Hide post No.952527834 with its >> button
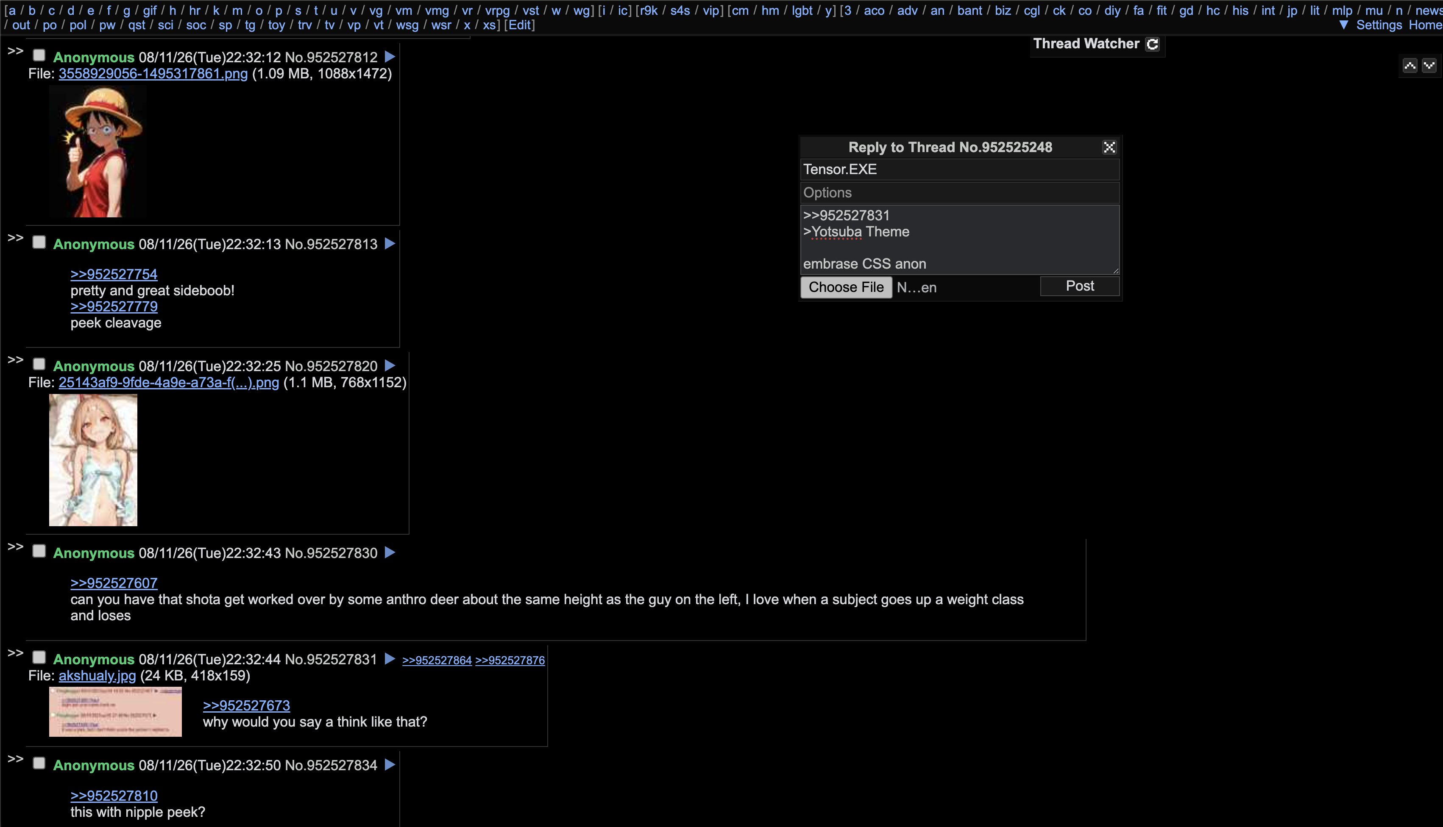 click(x=15, y=759)
